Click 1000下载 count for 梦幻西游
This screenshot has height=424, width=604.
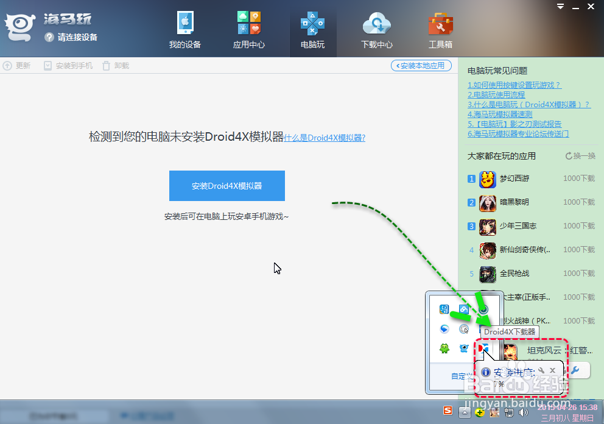(x=579, y=178)
